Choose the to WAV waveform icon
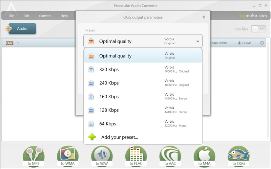 102,156
